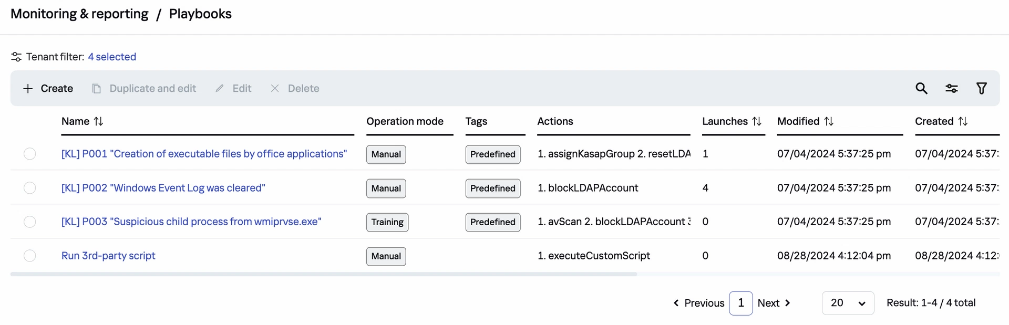
Task: Select the P002 Windows Event Log row
Action: (x=30, y=188)
